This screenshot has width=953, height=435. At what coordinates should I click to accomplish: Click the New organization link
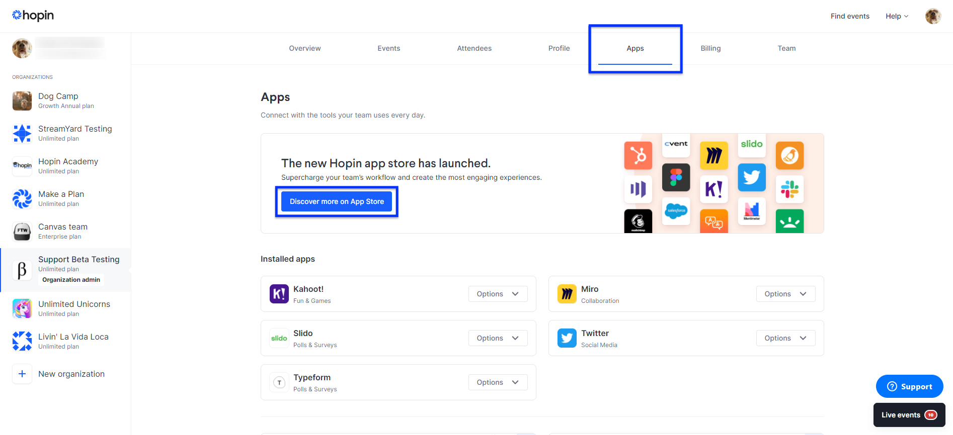coord(71,374)
